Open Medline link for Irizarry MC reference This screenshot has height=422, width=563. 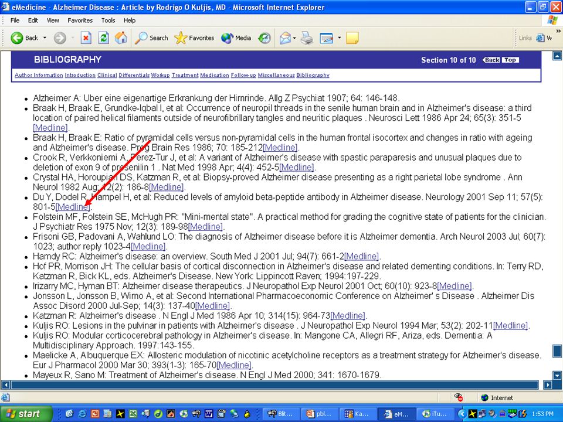click(455, 286)
